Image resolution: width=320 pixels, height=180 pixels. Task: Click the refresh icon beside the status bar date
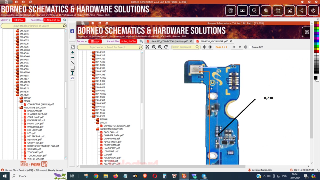click(291, 170)
